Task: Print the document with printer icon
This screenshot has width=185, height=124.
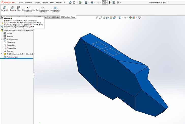Action: (92, 2)
